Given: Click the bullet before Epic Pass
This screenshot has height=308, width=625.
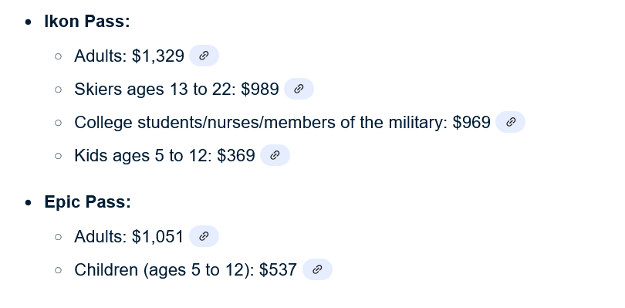Looking at the screenshot, I should click(x=28, y=203).
